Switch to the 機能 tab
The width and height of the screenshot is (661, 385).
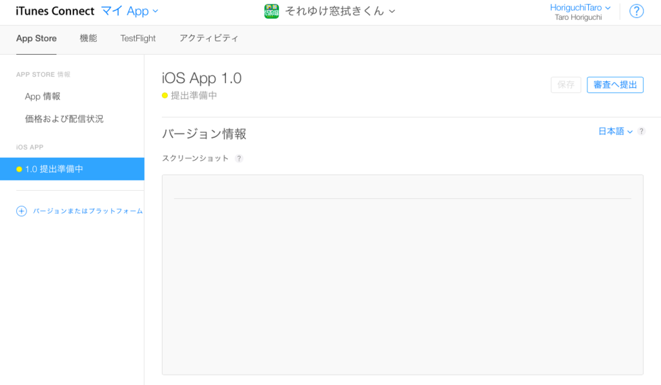tap(88, 38)
